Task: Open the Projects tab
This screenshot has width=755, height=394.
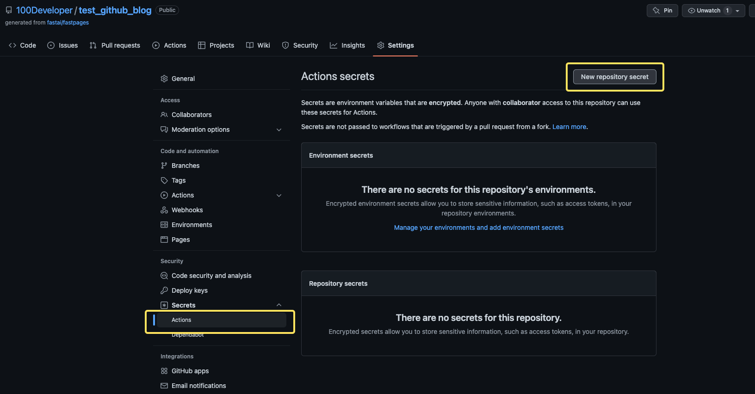Action: tap(216, 45)
